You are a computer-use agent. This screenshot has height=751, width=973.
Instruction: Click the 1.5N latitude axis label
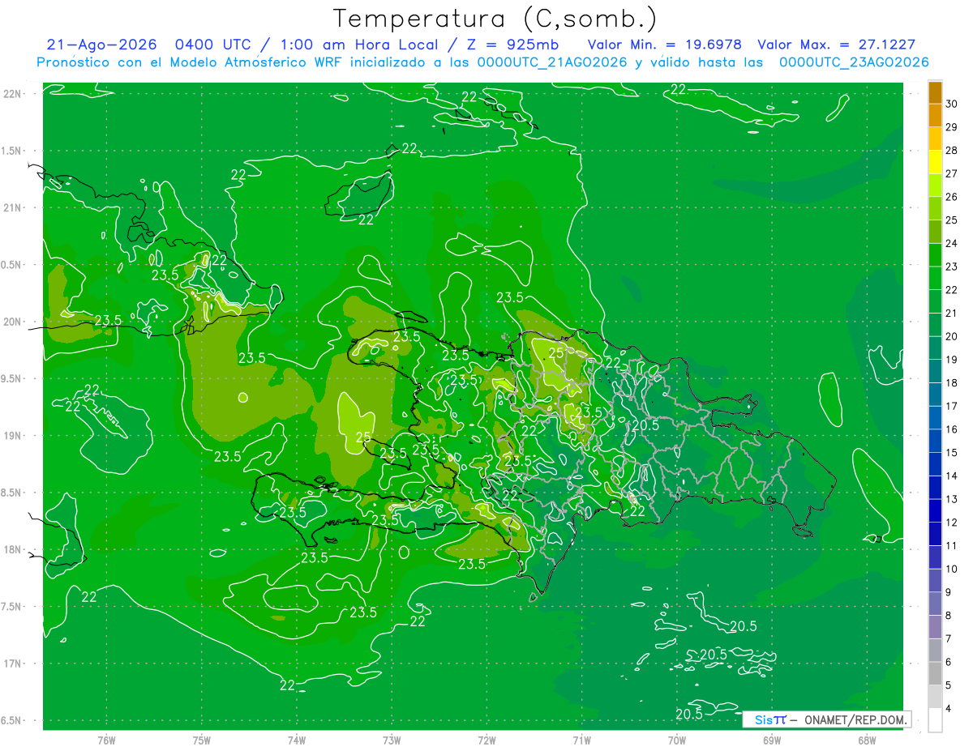click(12, 151)
